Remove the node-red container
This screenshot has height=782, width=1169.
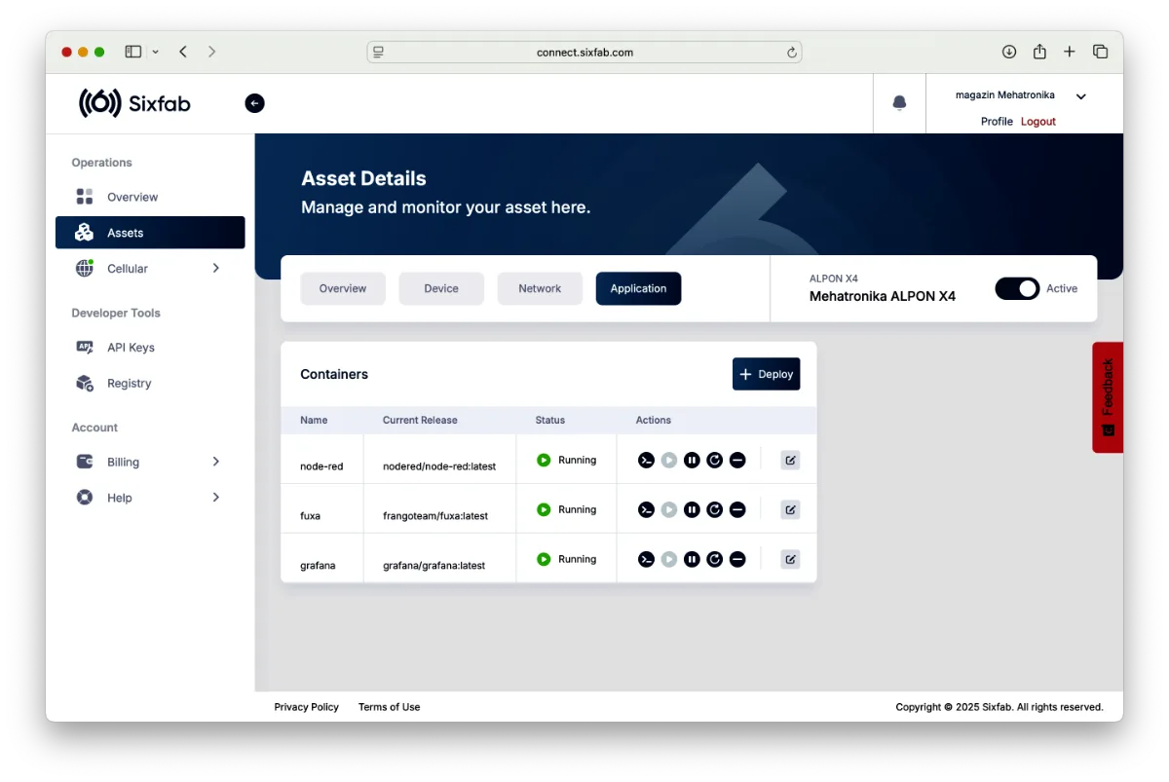[x=737, y=460]
